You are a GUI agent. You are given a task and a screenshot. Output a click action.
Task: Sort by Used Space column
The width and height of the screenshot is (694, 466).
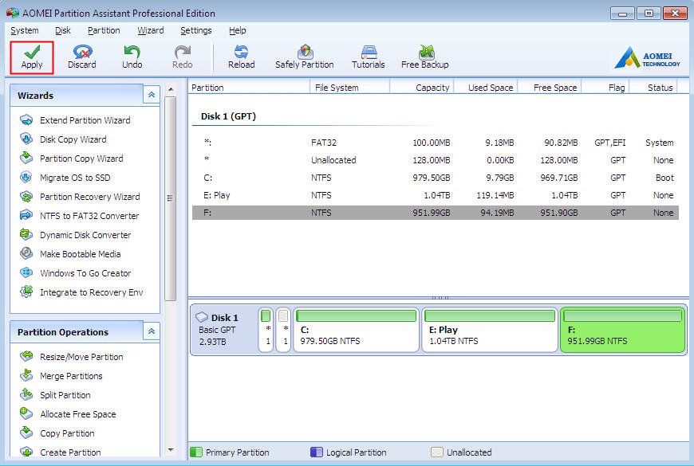click(x=486, y=88)
